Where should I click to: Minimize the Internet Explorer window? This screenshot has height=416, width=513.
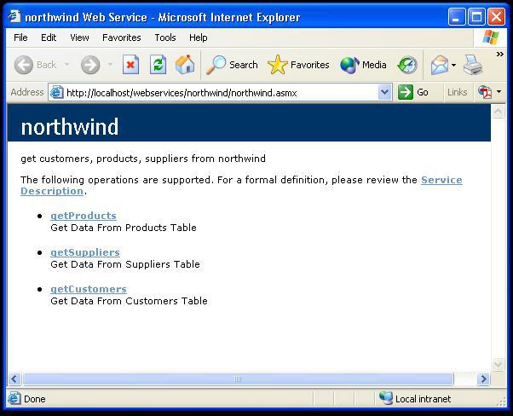coord(457,16)
